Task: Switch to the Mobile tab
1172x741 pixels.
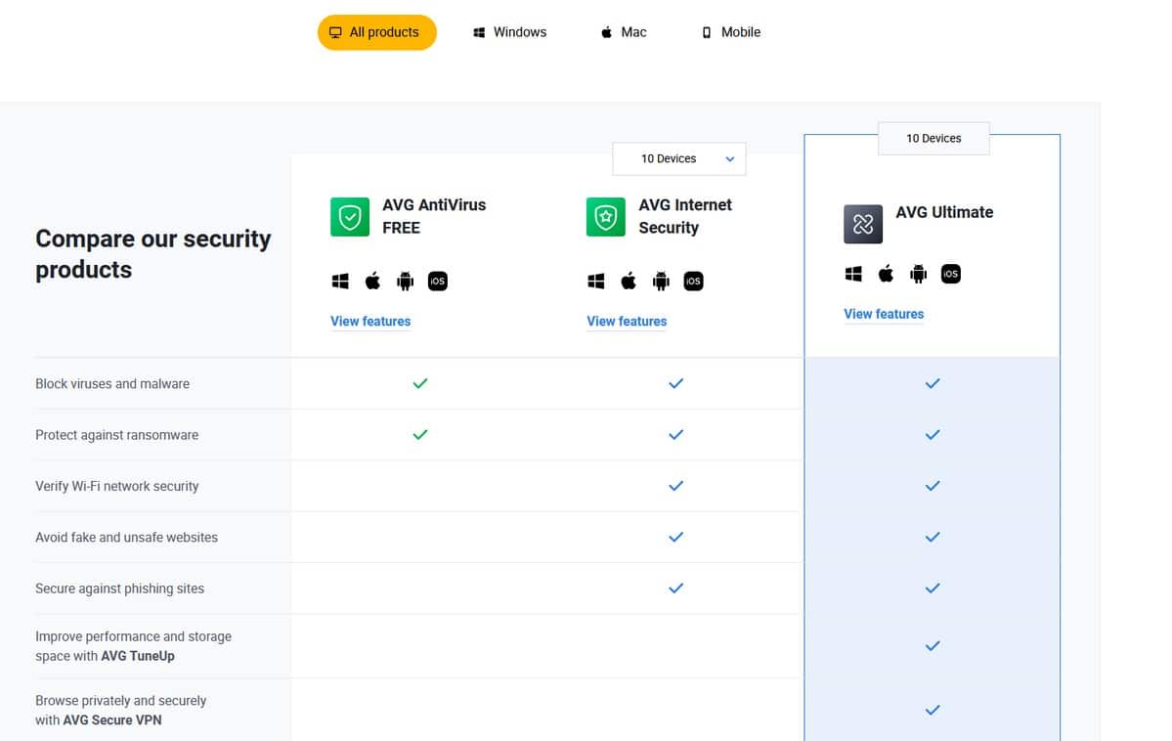Action: (731, 32)
